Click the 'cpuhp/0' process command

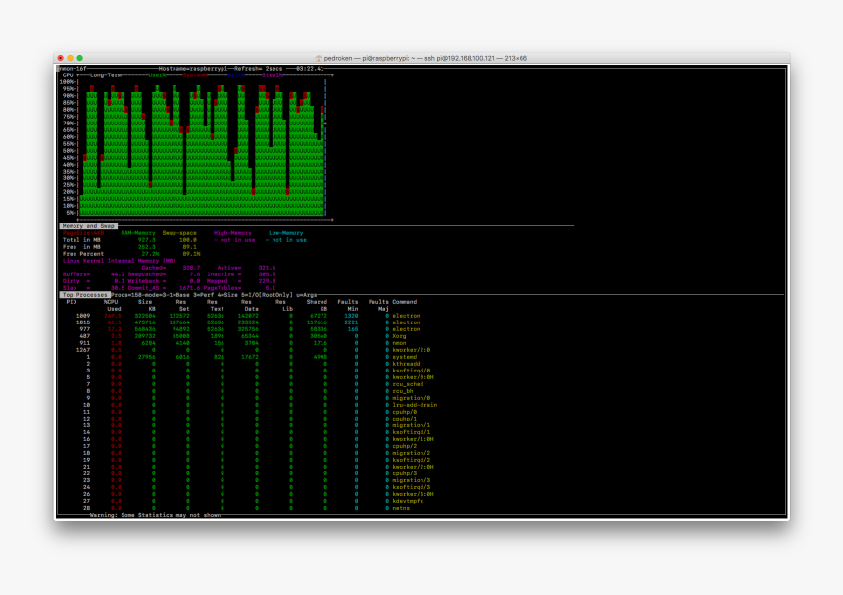(404, 412)
